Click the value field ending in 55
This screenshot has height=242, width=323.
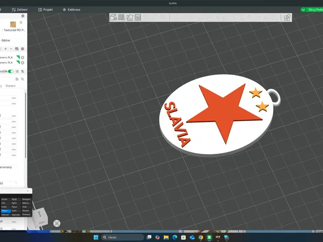click(x=9, y=183)
